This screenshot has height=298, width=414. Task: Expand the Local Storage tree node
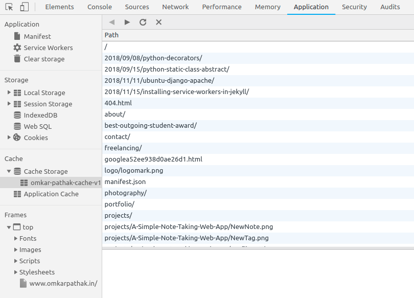[9, 93]
